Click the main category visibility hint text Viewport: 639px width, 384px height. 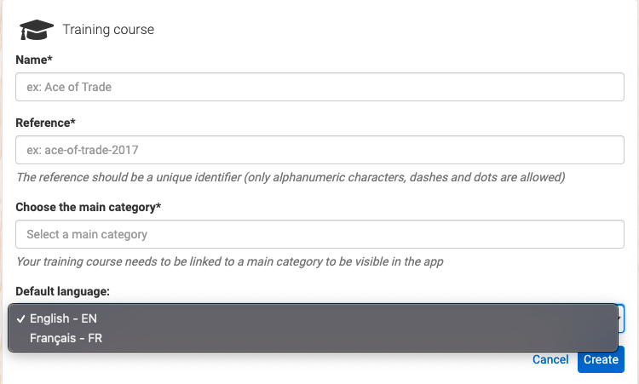pos(230,261)
